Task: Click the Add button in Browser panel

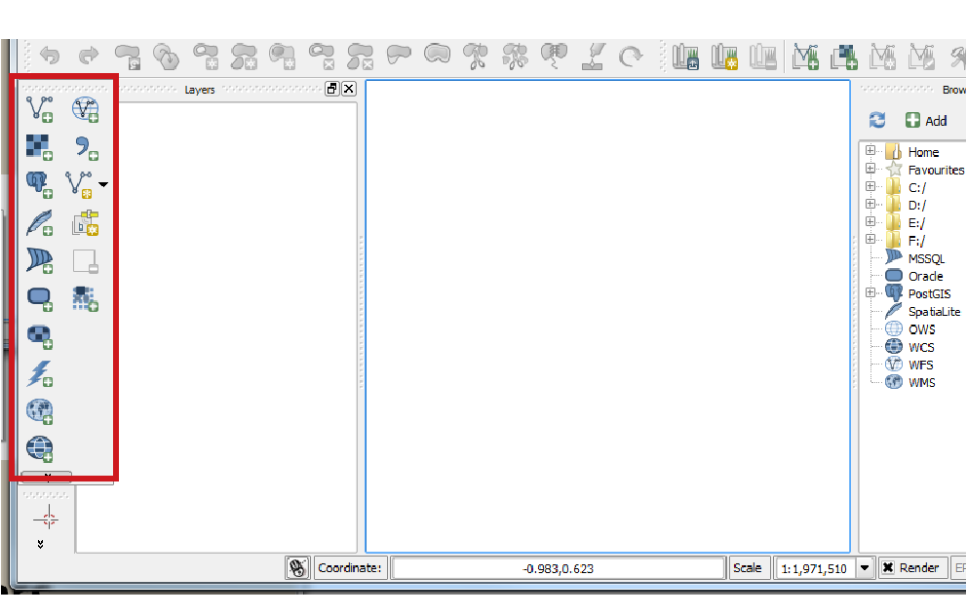Action: coord(926,120)
